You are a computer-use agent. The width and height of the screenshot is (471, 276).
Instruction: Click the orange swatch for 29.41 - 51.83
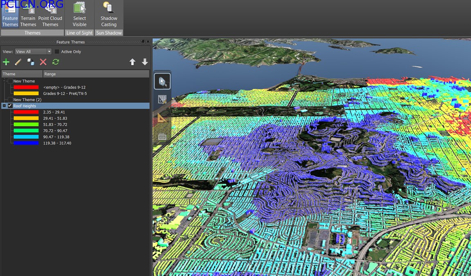point(26,118)
